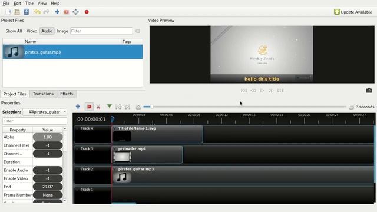Enable the razor cut tool
This screenshot has width=377, height=212.
pos(98,107)
